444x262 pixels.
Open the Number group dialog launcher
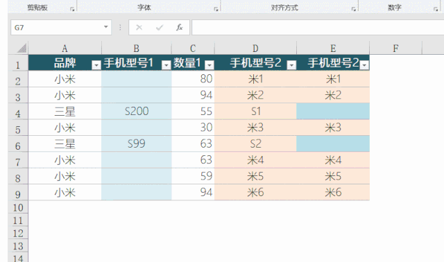[436, 9]
